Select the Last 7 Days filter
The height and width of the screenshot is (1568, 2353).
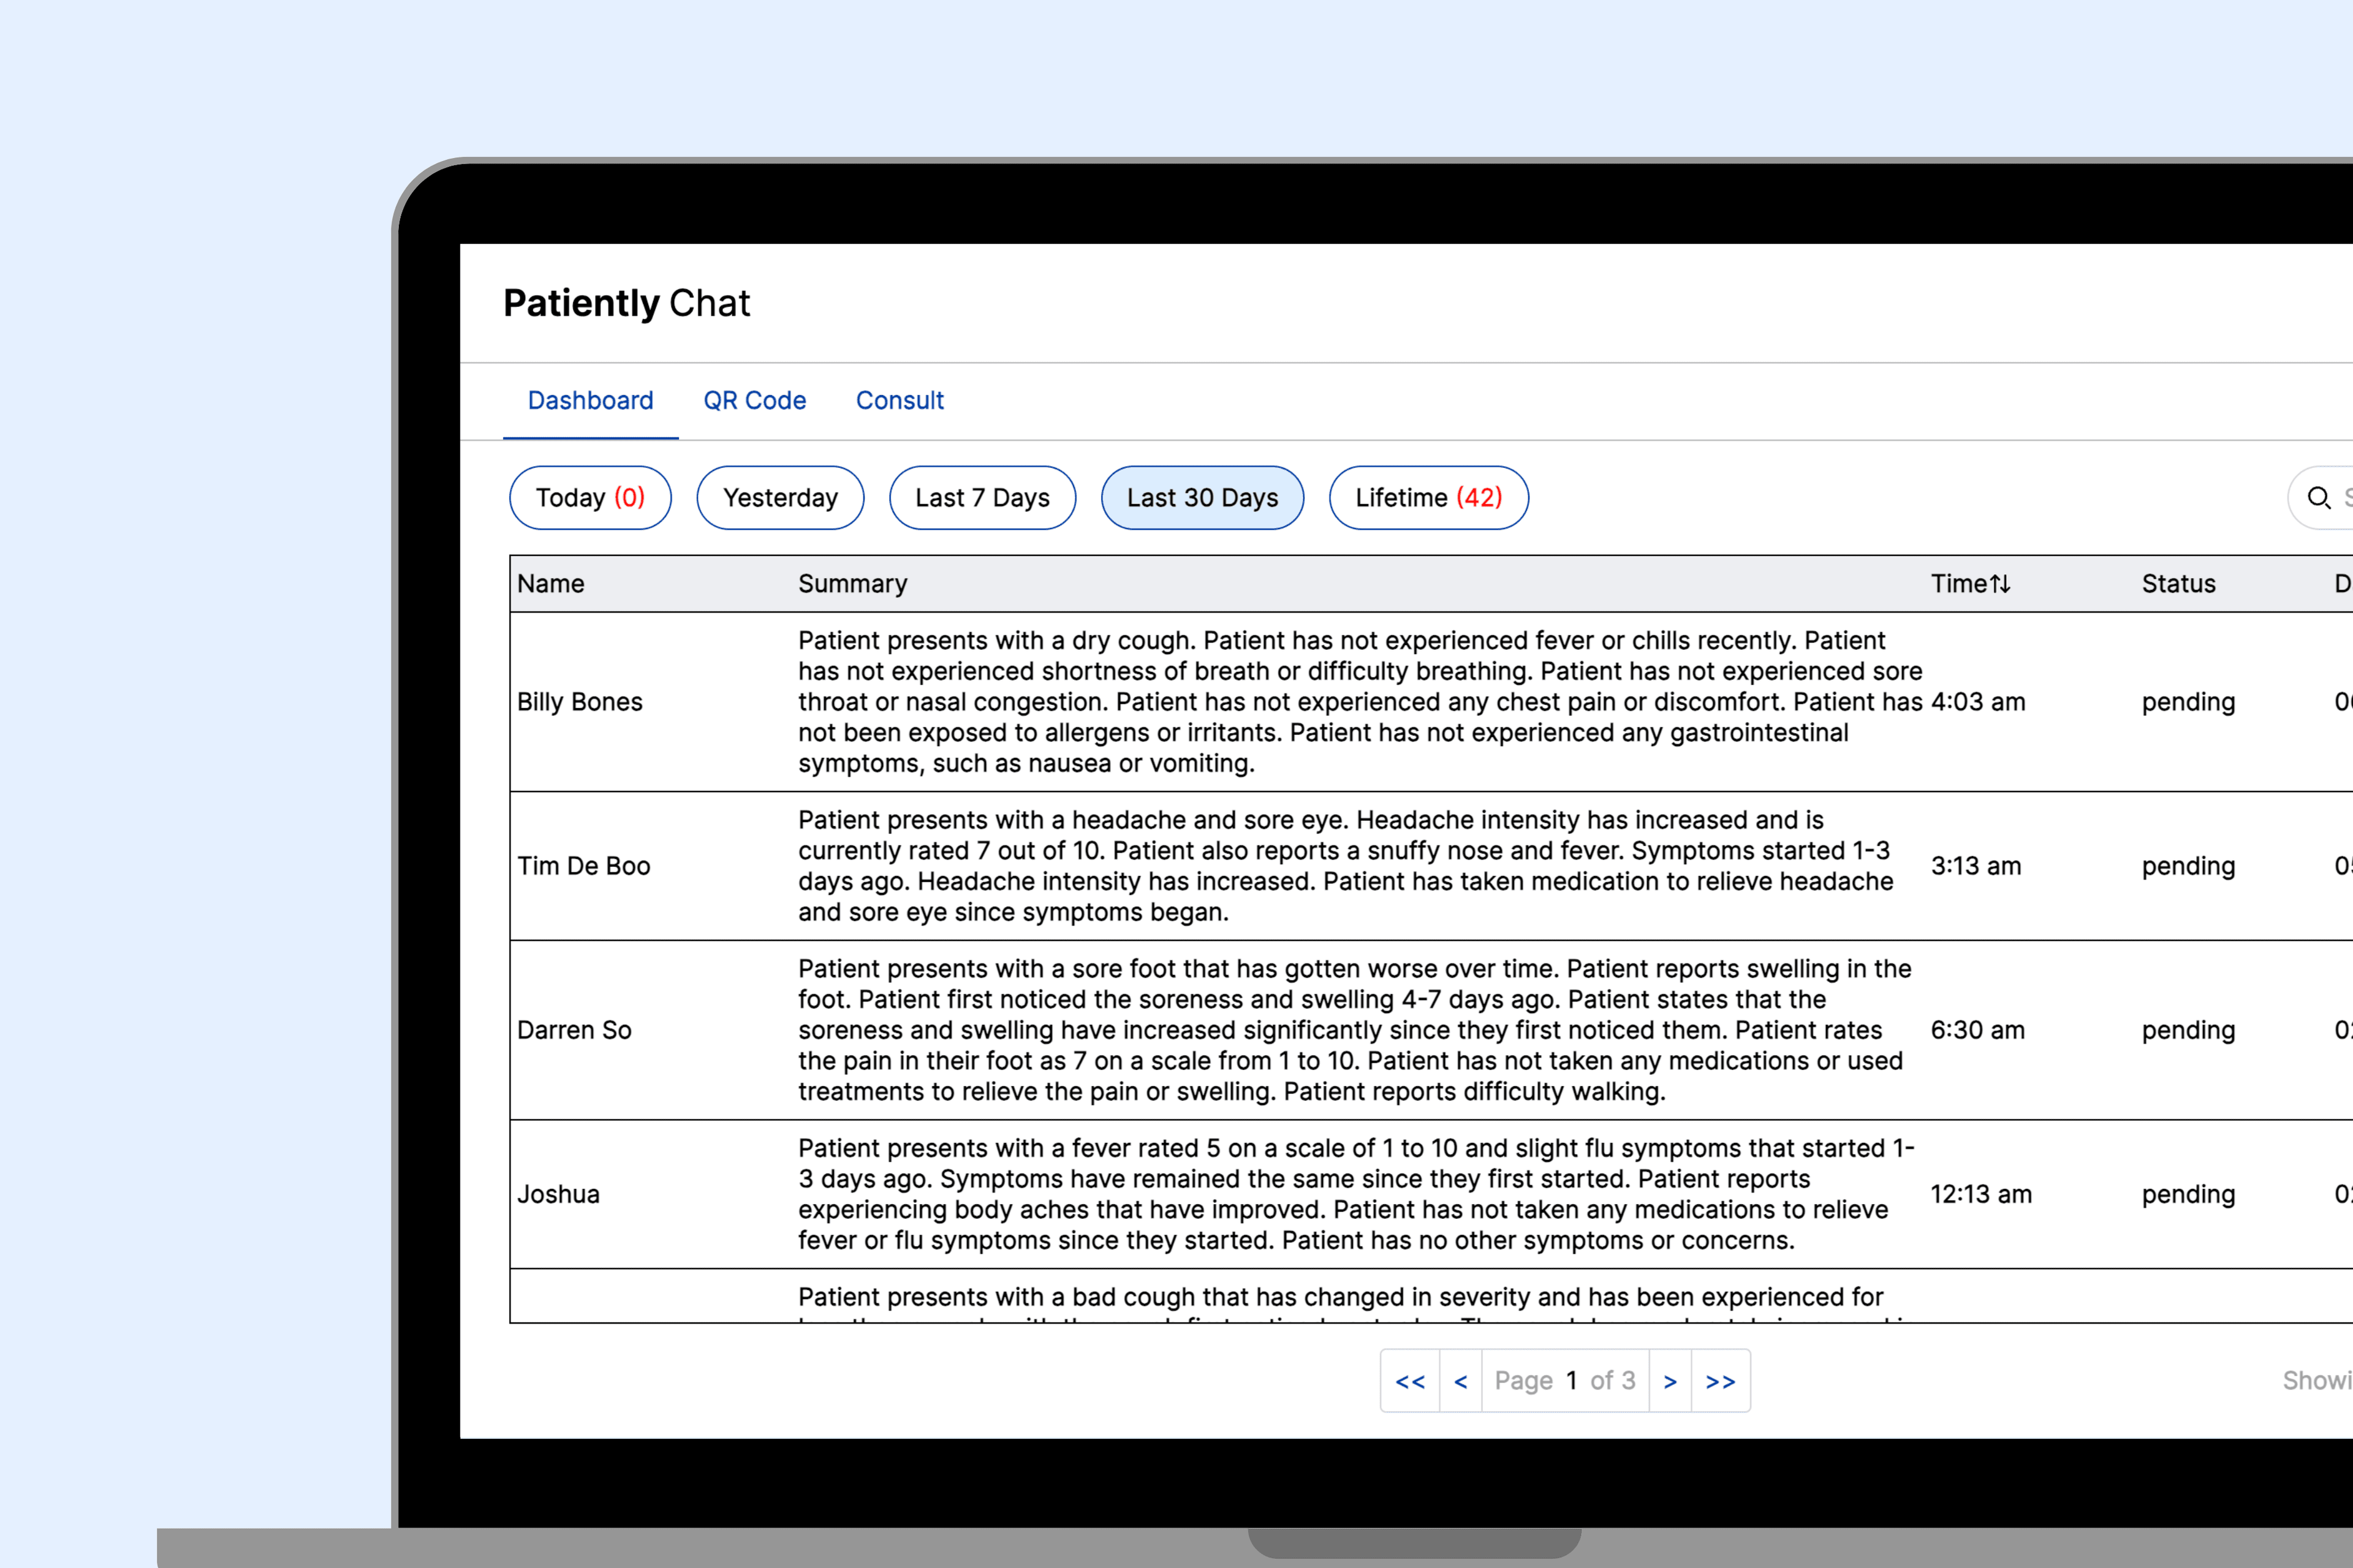click(982, 497)
